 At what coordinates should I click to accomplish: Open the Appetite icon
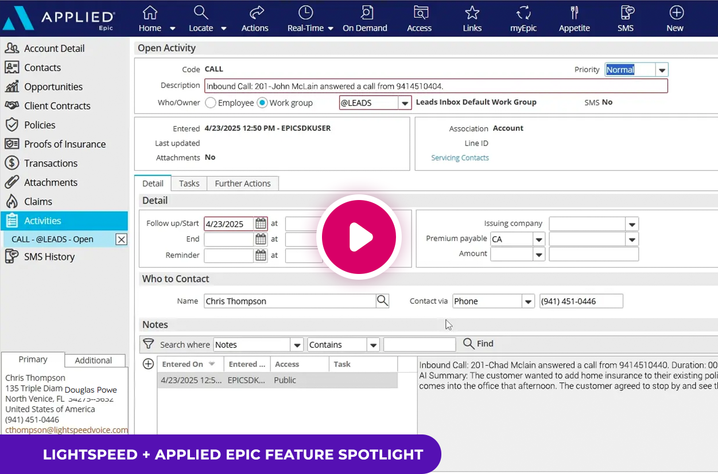574,13
